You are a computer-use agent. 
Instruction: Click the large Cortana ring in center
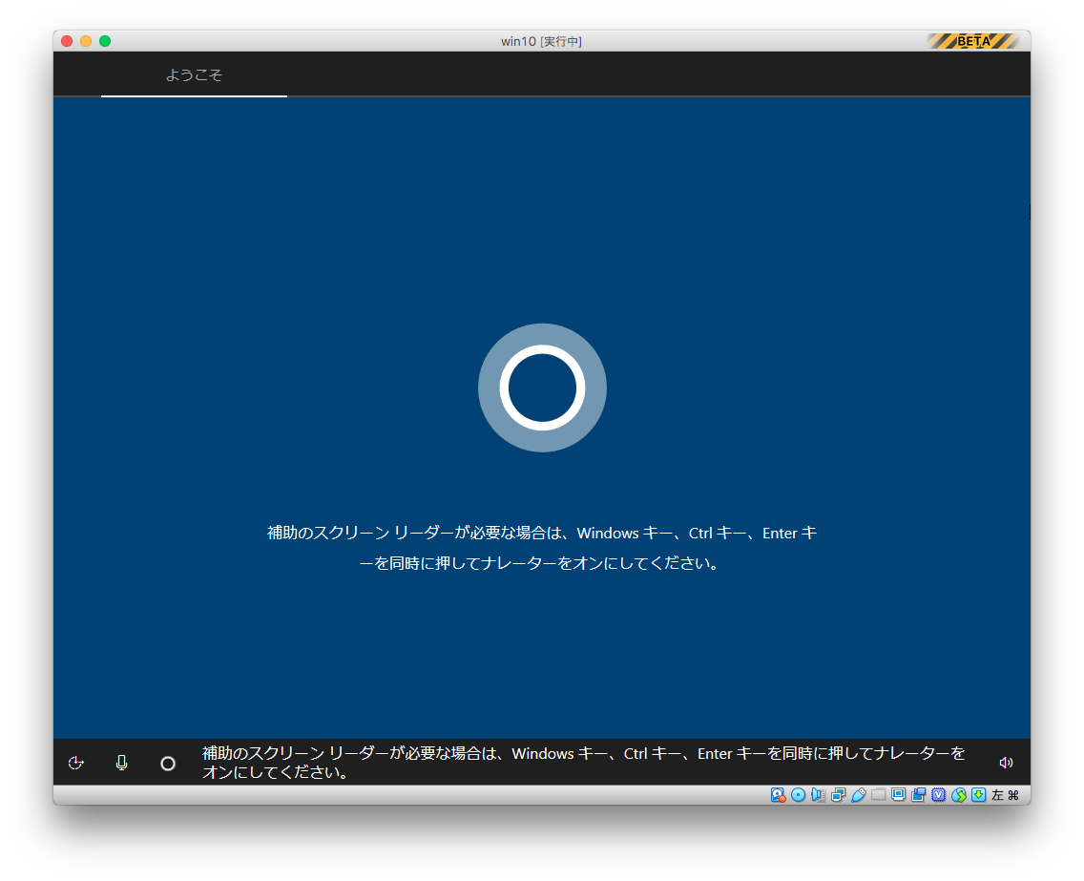click(x=542, y=388)
